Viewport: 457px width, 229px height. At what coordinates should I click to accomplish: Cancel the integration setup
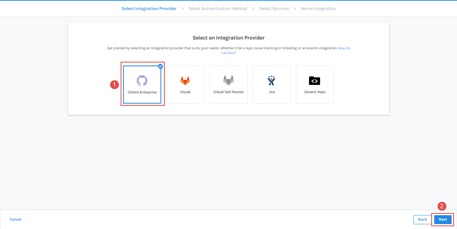(15, 220)
